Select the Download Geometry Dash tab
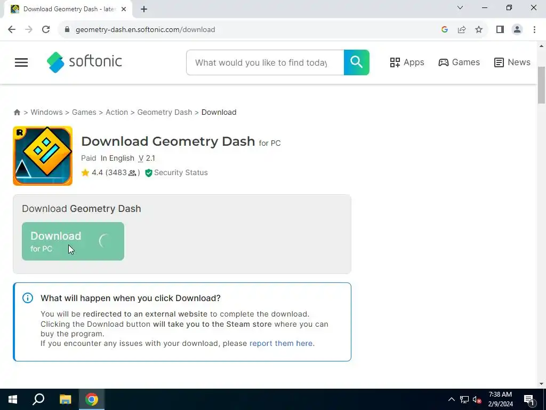This screenshot has width=546, height=410. click(x=68, y=9)
